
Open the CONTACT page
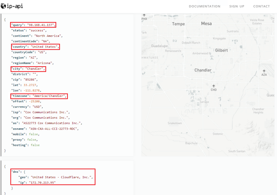coord(262,7)
